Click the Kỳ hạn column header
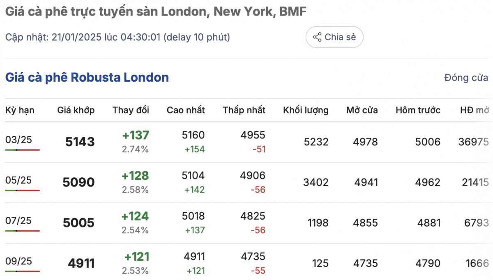 click(20, 110)
